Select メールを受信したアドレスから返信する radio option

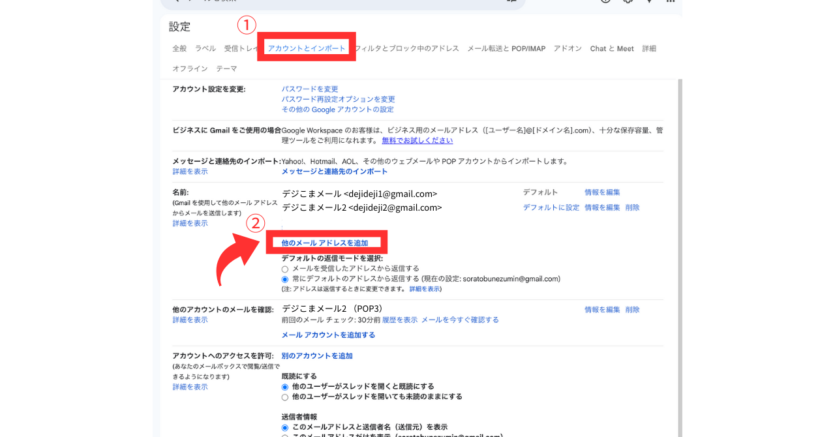284,269
